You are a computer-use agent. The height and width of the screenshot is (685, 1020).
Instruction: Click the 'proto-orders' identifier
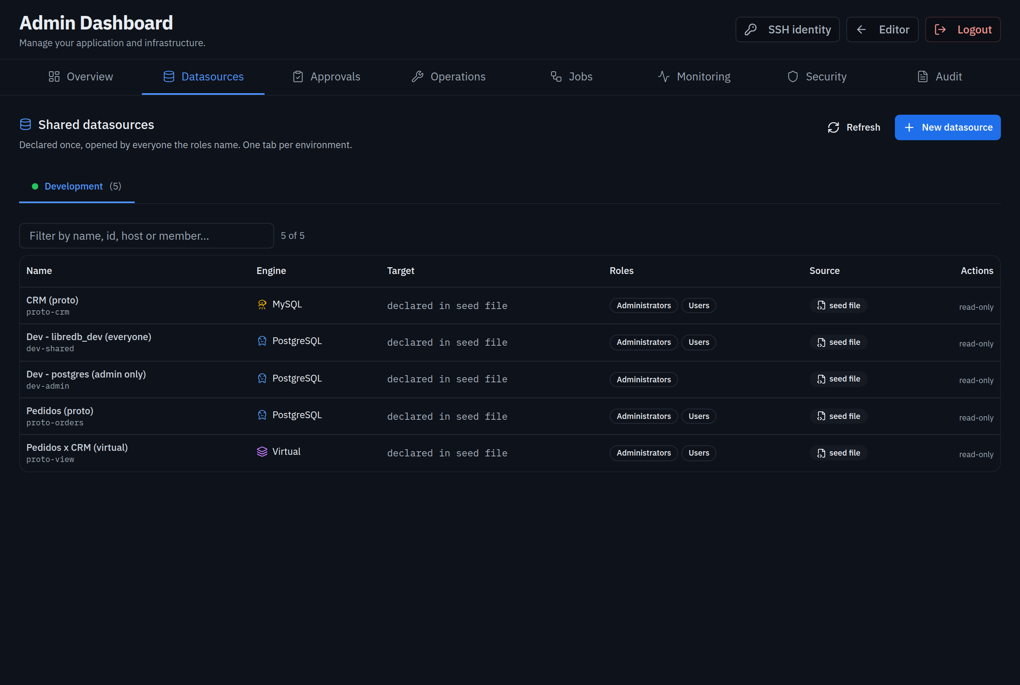[55, 423]
